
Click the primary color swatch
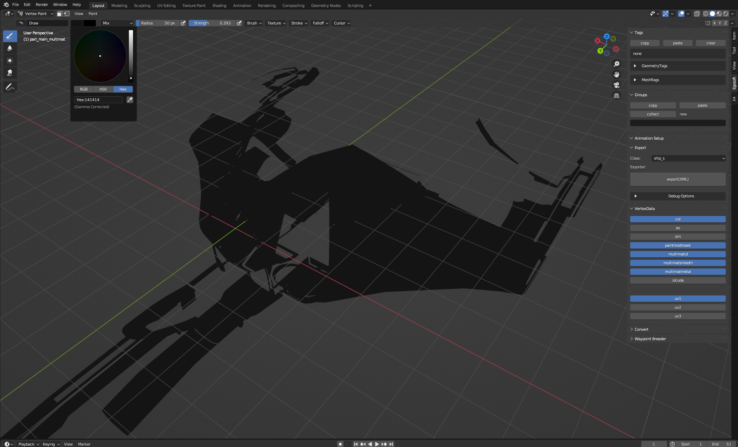point(77,23)
